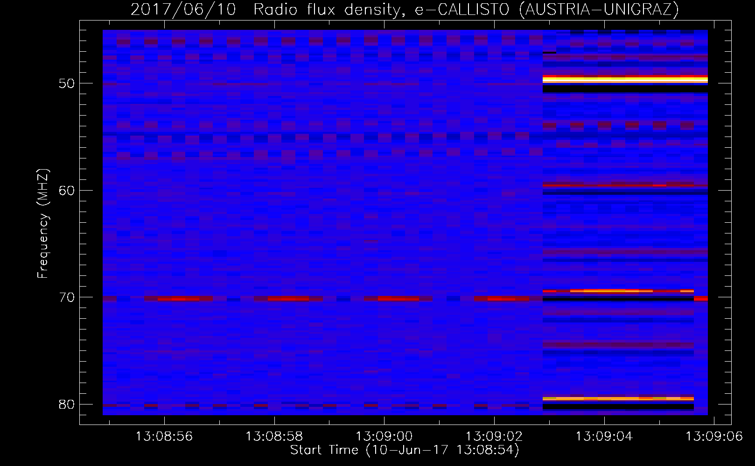The image size is (755, 466).
Task: Click the time tick label '13:08:56'
Action: coord(164,437)
